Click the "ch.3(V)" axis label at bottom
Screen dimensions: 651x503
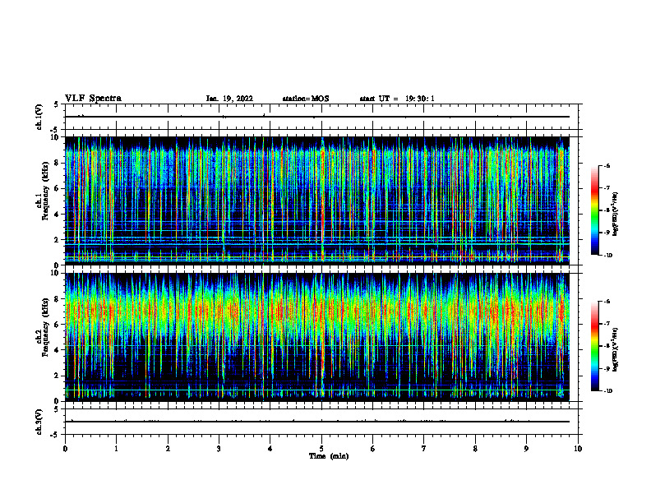click(x=39, y=422)
